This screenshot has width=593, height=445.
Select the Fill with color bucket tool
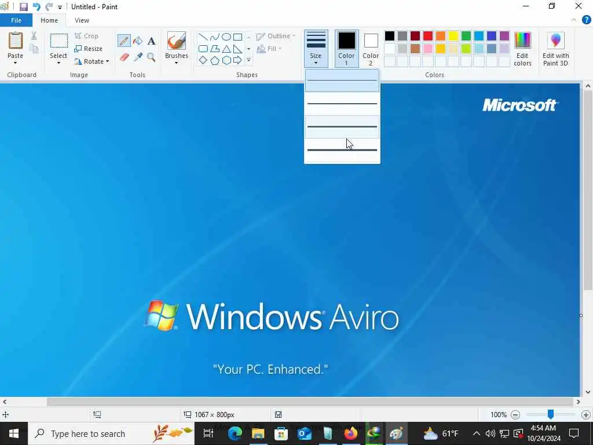tap(138, 41)
